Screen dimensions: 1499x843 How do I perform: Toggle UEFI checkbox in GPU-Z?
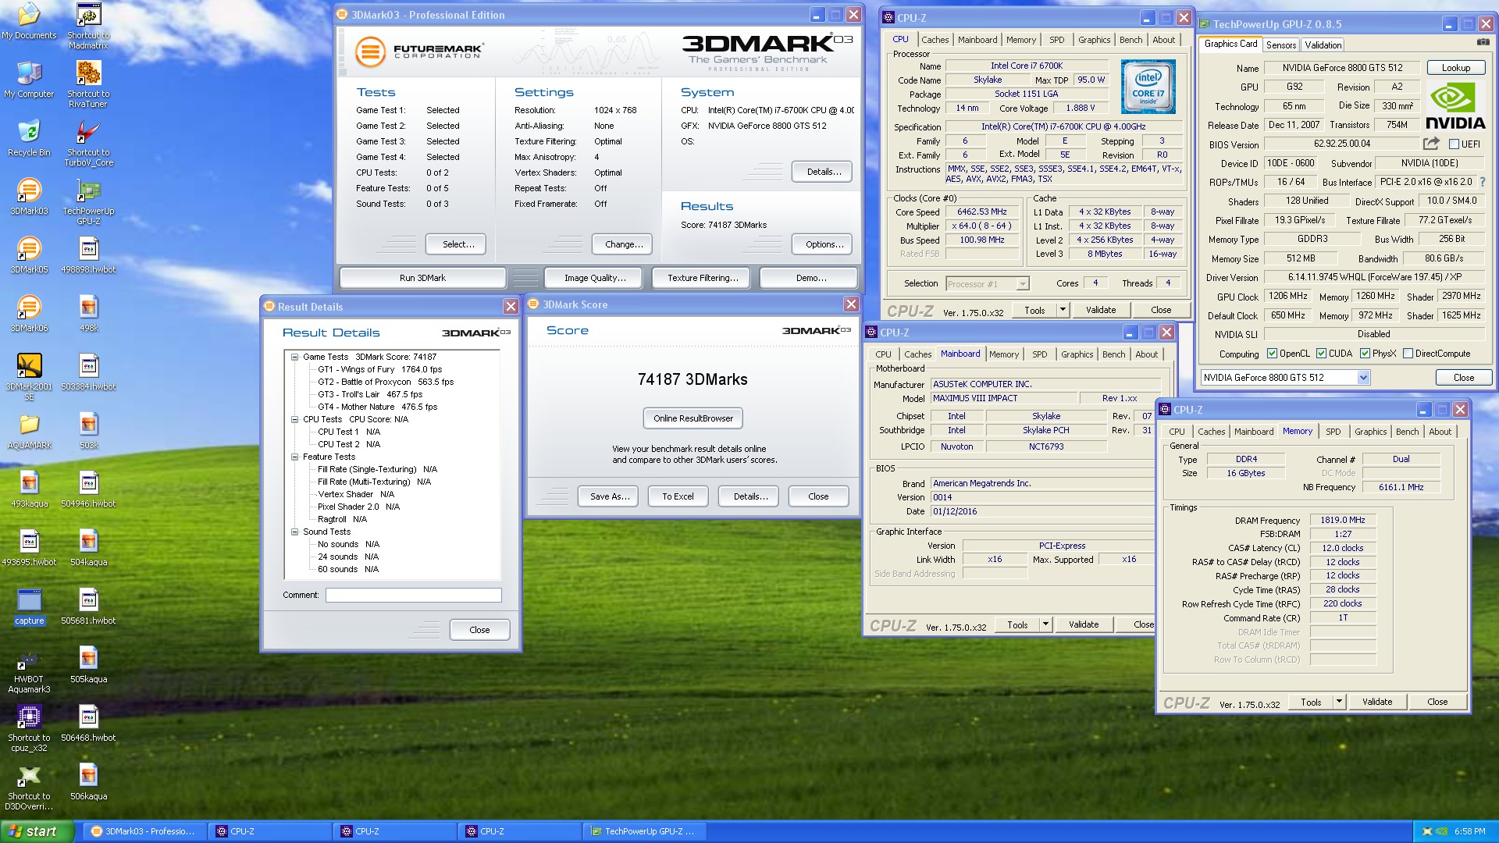[1454, 144]
